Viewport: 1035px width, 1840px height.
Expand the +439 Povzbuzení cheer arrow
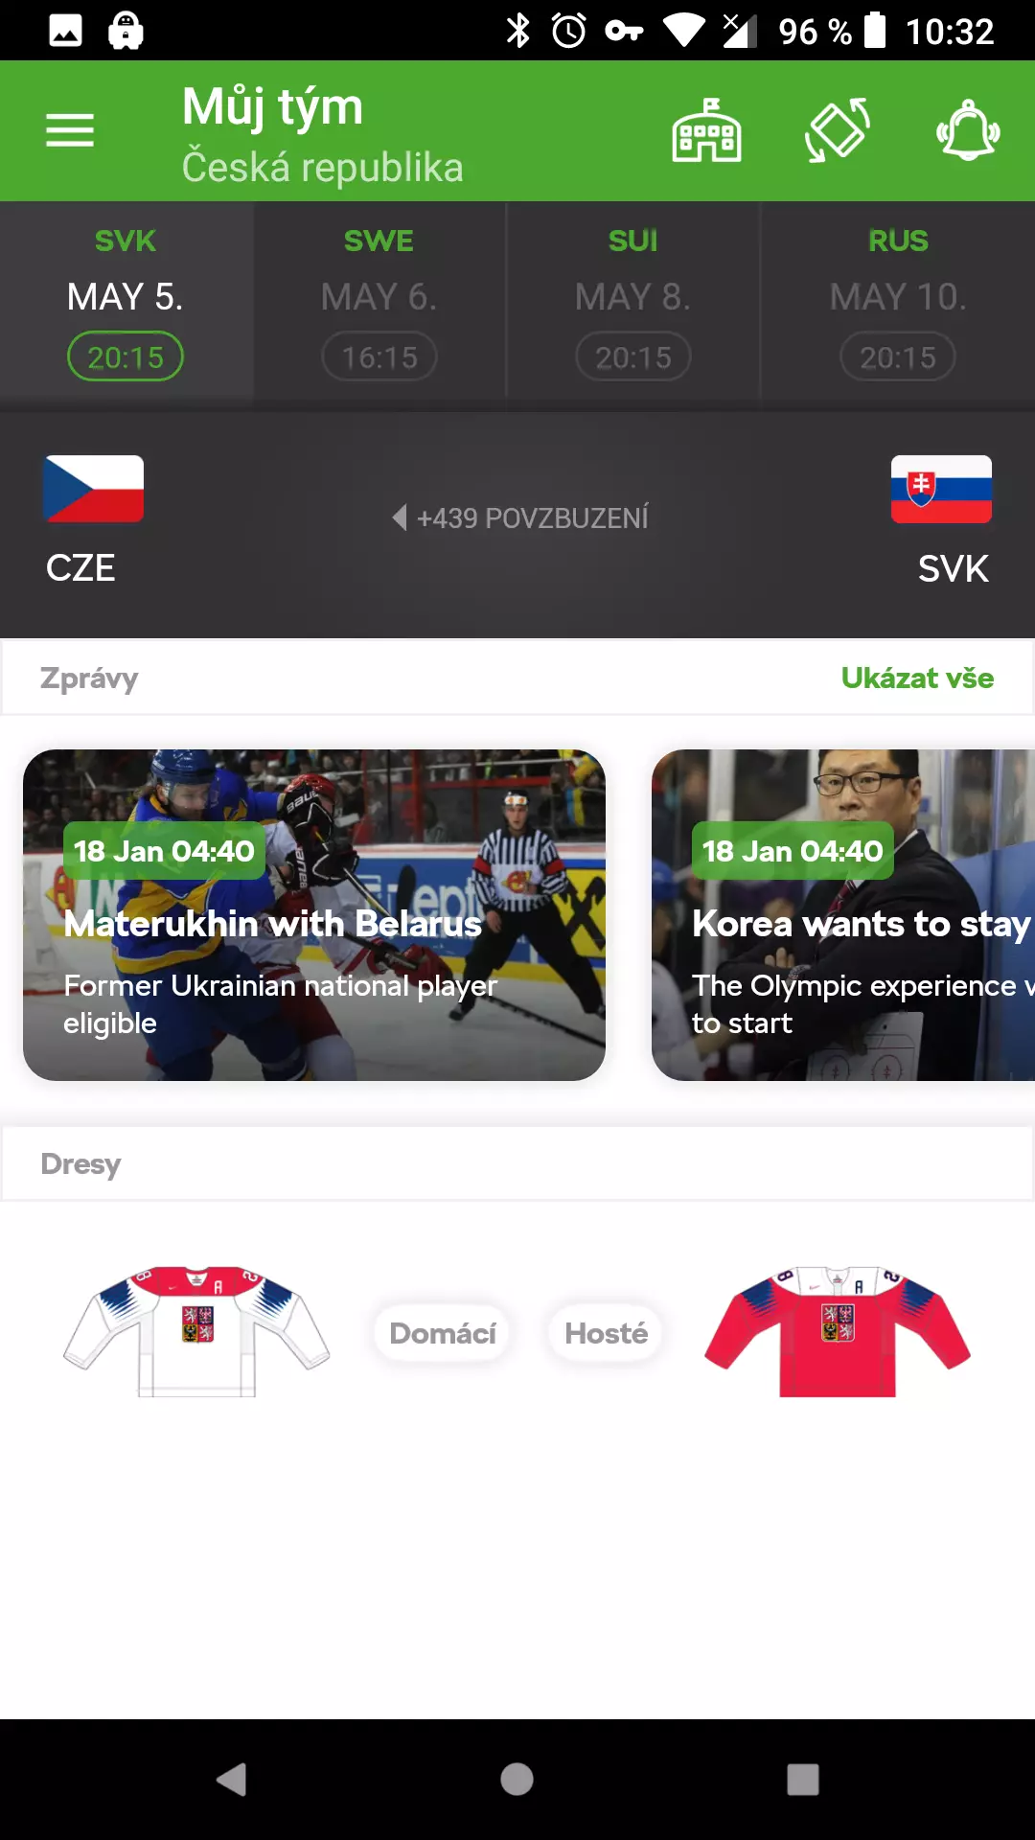(x=400, y=517)
